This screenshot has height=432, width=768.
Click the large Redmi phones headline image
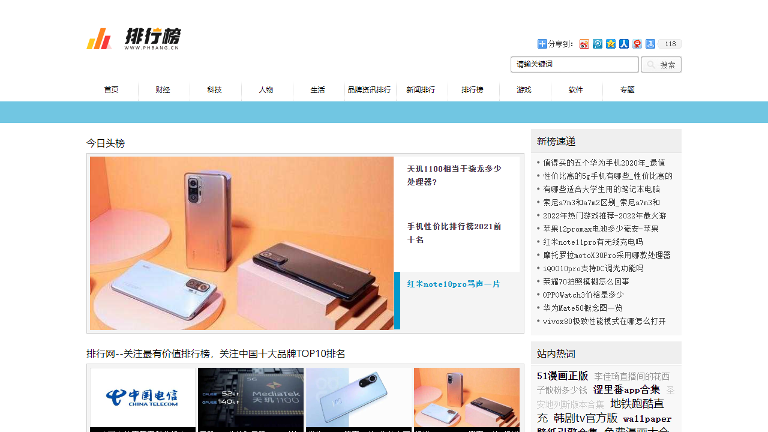(242, 243)
